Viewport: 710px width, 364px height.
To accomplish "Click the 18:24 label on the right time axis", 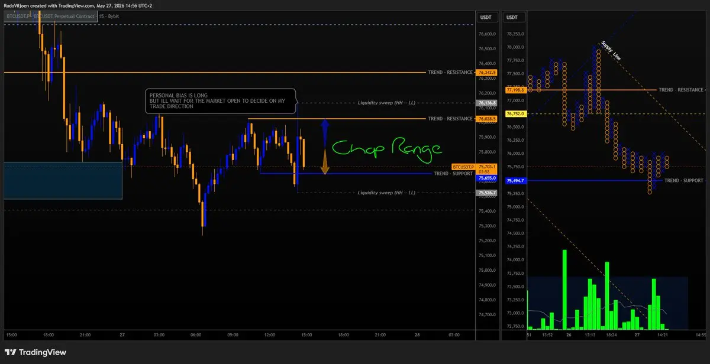I will click(x=611, y=335).
